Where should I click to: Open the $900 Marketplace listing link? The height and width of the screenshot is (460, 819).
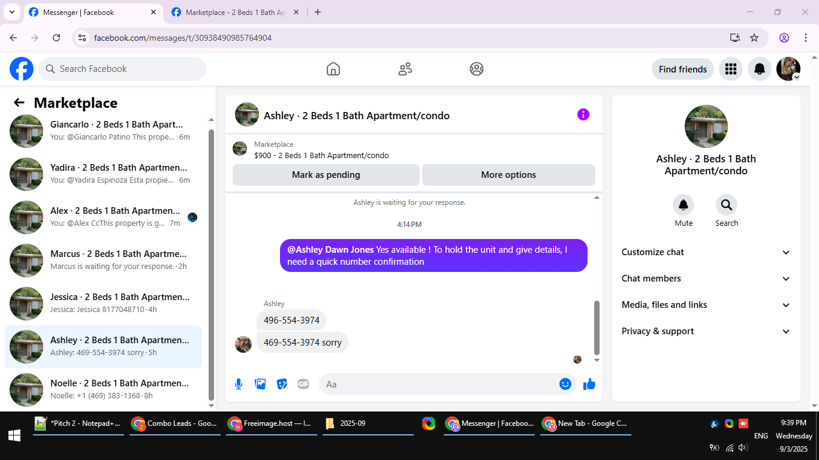click(321, 156)
